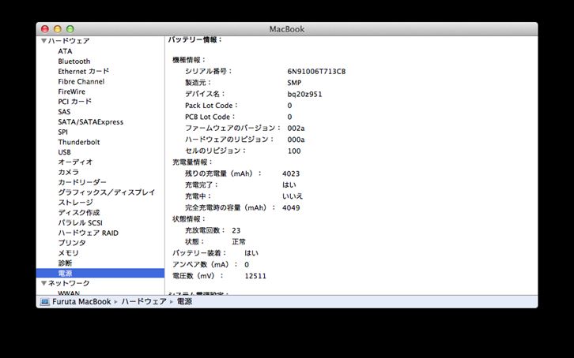The height and width of the screenshot is (358, 574).
Task: Click the cell revision value 100
Action: click(294, 151)
